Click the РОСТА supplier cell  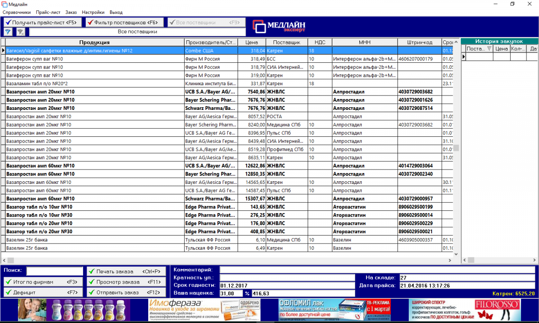pyautogui.click(x=287, y=117)
